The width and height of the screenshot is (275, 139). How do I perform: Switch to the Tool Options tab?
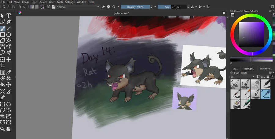[249, 69]
